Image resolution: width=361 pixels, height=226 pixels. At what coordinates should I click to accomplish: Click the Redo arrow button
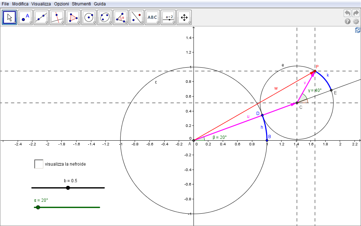coord(356,13)
